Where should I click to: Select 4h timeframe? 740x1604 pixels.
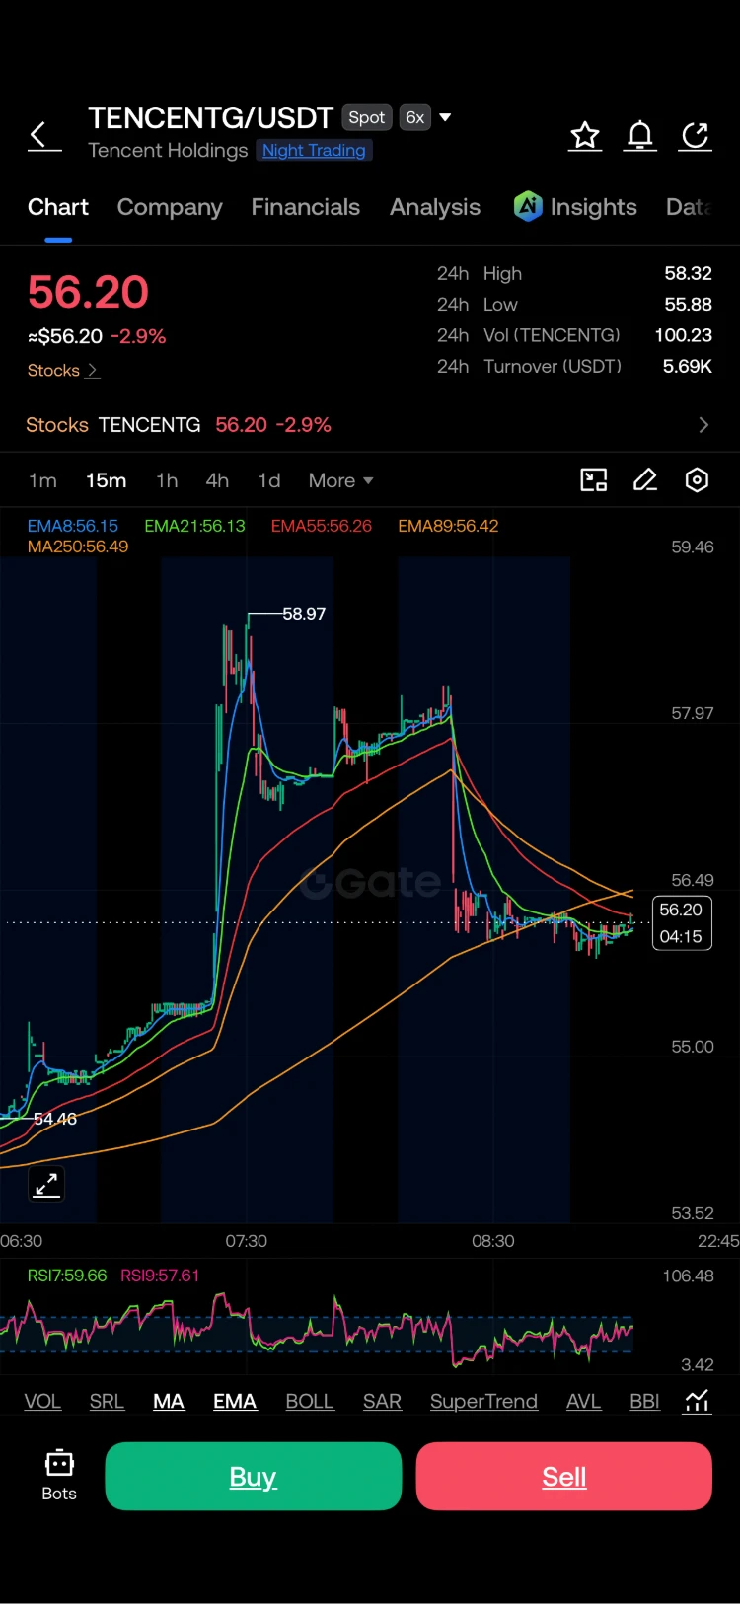coord(217,480)
